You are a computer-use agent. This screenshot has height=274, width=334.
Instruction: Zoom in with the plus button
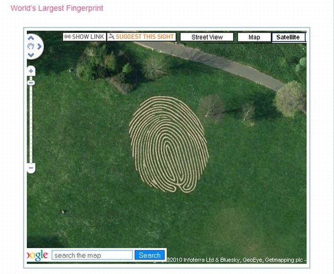31,71
